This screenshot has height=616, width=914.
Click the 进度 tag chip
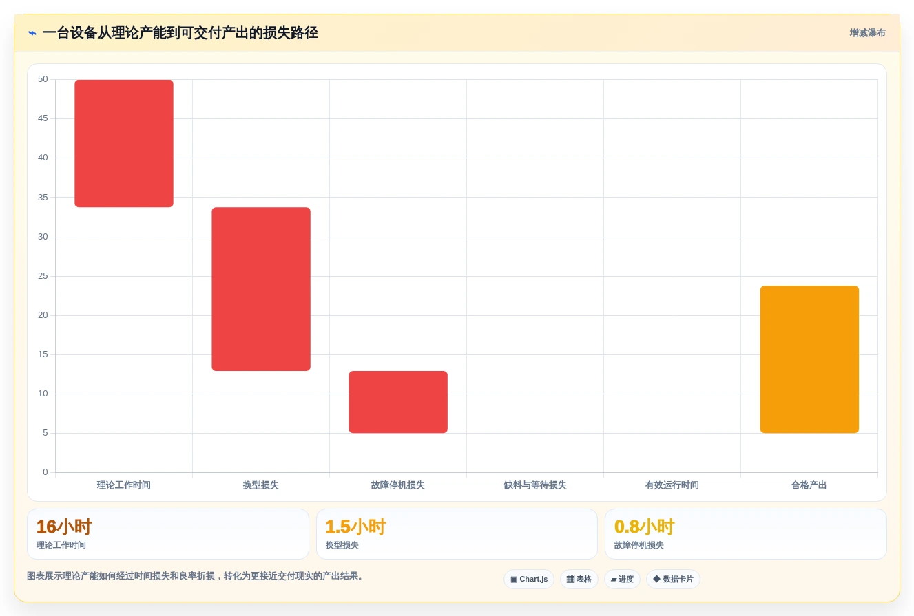[x=622, y=580]
